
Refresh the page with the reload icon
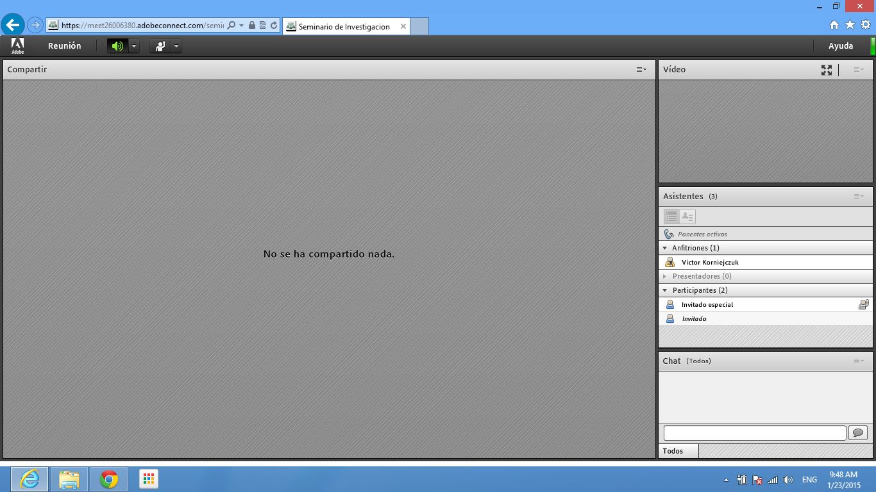coord(274,26)
